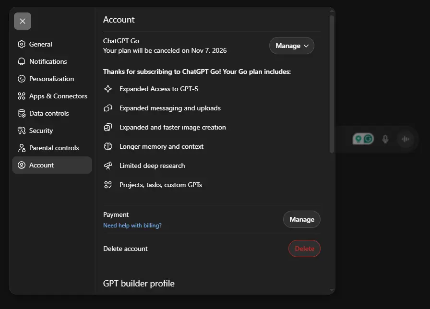Click the voice mode waveform button in background

click(x=406, y=139)
